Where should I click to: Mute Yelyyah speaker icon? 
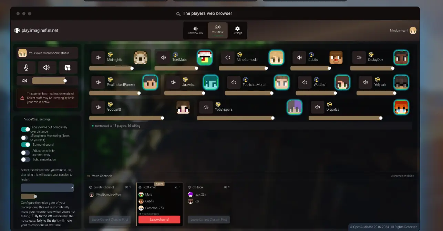coord(365,82)
